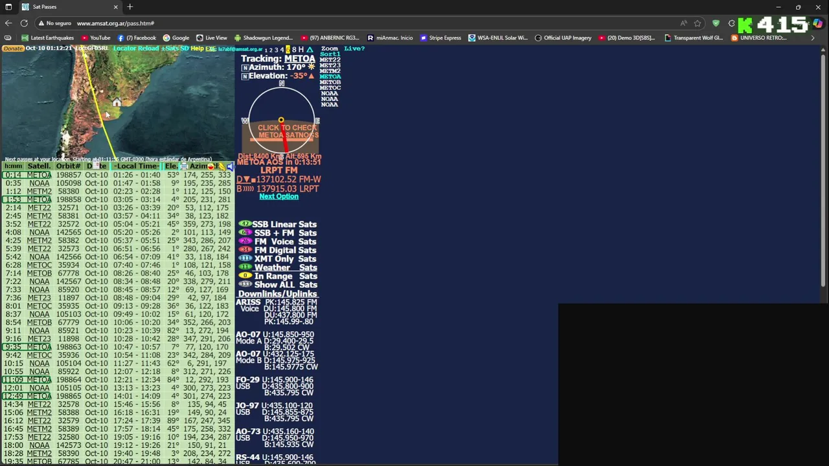Click Reload in top menu
Viewport: 829px width, 466px height.
click(x=147, y=49)
